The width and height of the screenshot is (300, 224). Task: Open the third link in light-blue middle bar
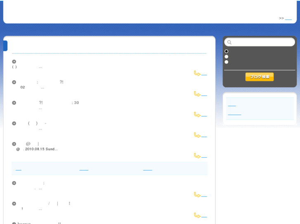147,169
